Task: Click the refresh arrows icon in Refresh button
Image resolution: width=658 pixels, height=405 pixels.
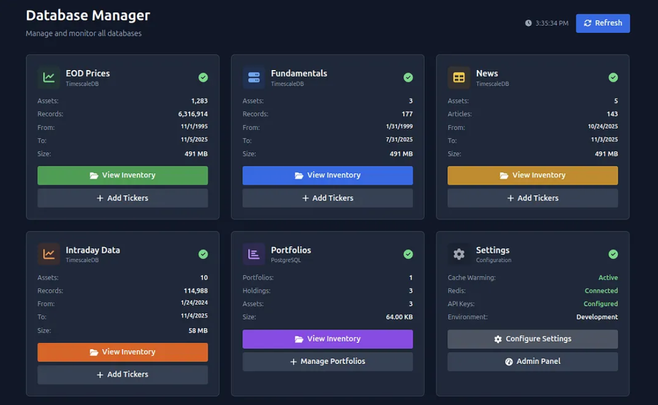Action: 587,23
